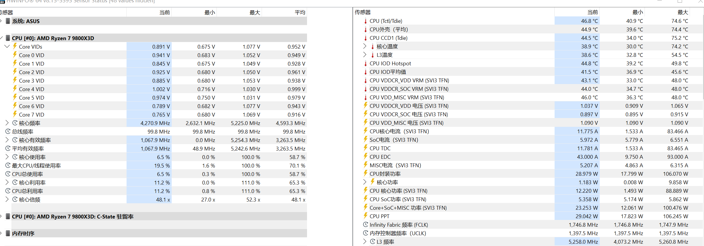
Task: Click thermometer icon beside CPU VDD_MISC VRM
Action: [365, 97]
